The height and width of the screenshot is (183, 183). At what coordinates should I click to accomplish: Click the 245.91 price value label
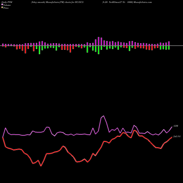177,137
